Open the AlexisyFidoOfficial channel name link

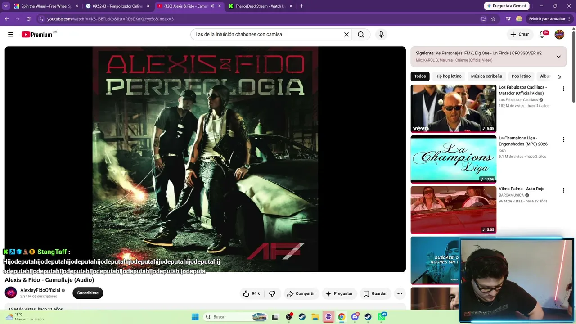[40, 290]
